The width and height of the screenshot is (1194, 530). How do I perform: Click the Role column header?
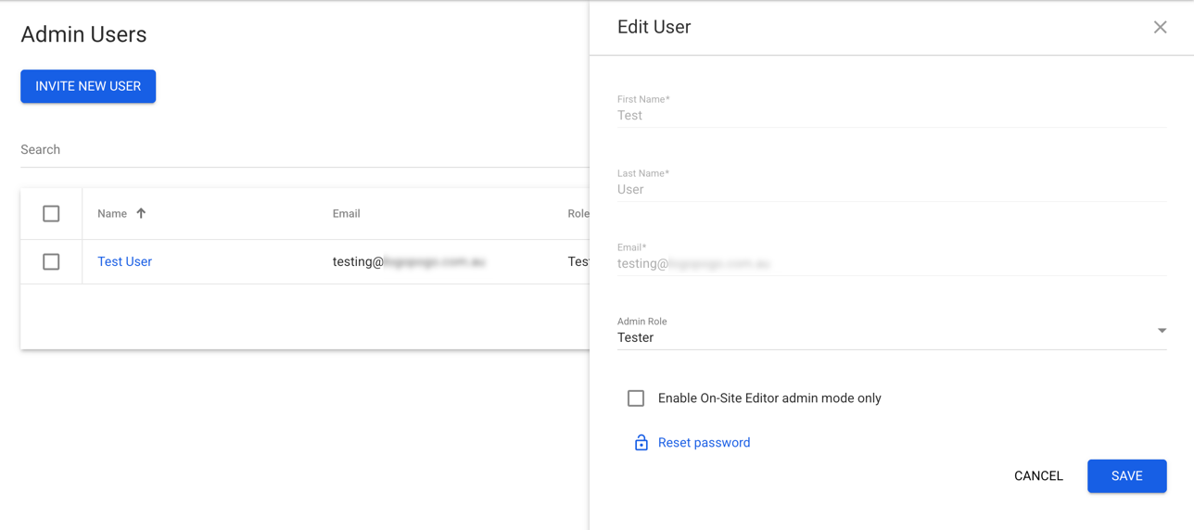[578, 214]
